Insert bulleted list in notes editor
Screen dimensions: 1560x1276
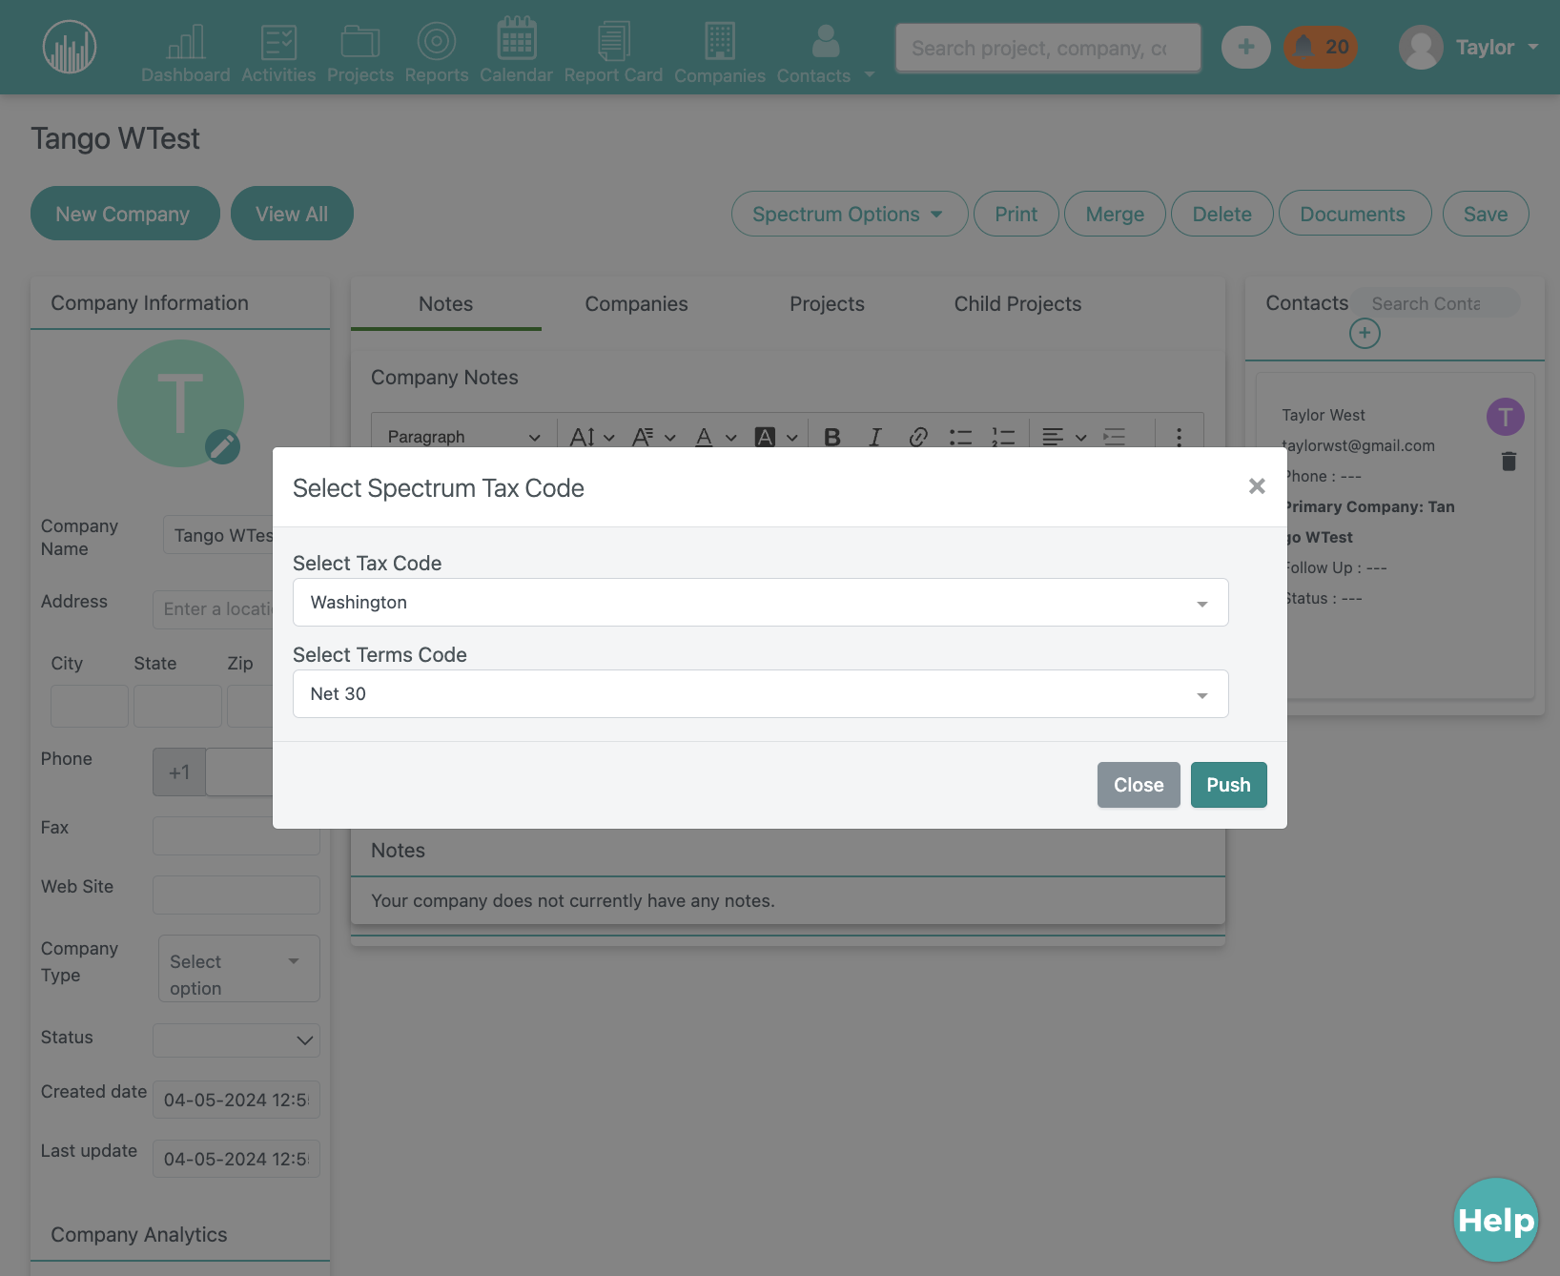click(x=960, y=437)
